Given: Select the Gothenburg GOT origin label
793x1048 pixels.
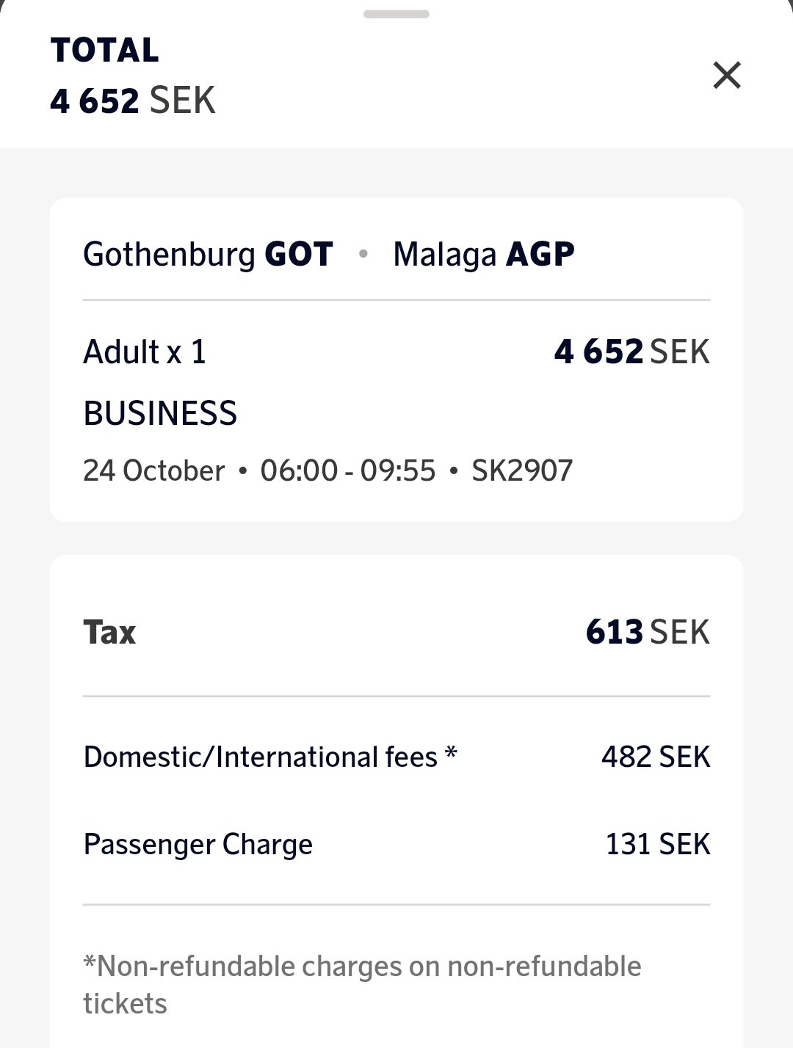Looking at the screenshot, I should pos(208,255).
